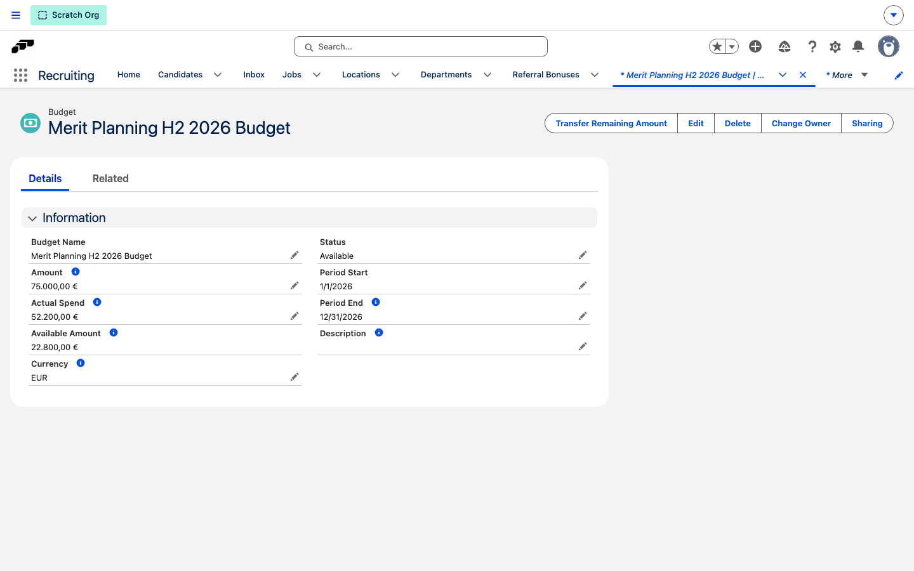914x571 pixels.
Task: Expand the Jobs nav dropdown
Action: tap(317, 75)
